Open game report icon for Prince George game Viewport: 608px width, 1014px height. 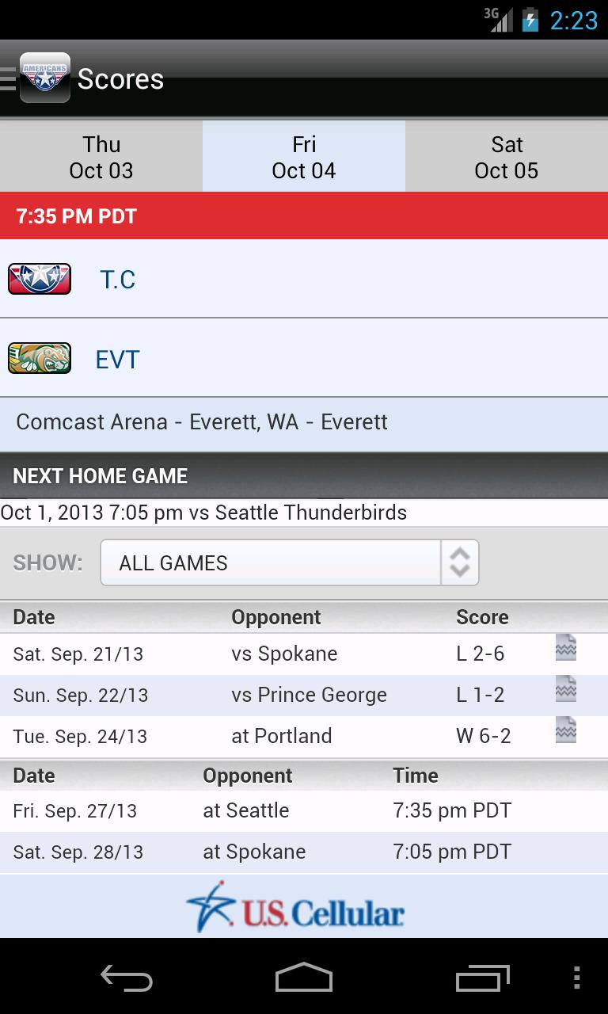pyautogui.click(x=565, y=690)
